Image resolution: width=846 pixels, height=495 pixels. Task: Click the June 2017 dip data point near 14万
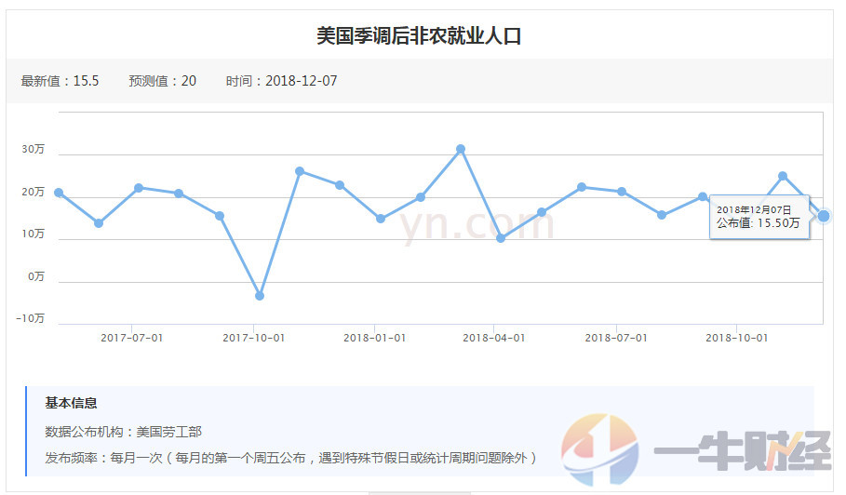pos(99,222)
